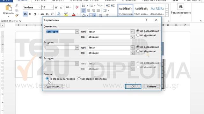Activate the Format Painter brush
Screen dimensions: 204x114
17,15
